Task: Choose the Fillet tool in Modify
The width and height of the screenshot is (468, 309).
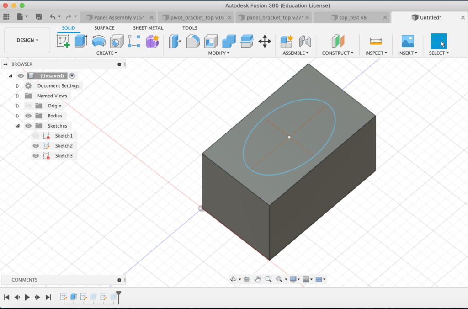Action: (x=193, y=42)
